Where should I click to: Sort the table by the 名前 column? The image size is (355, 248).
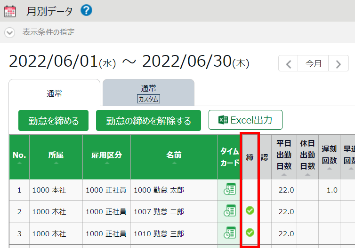click(x=174, y=156)
